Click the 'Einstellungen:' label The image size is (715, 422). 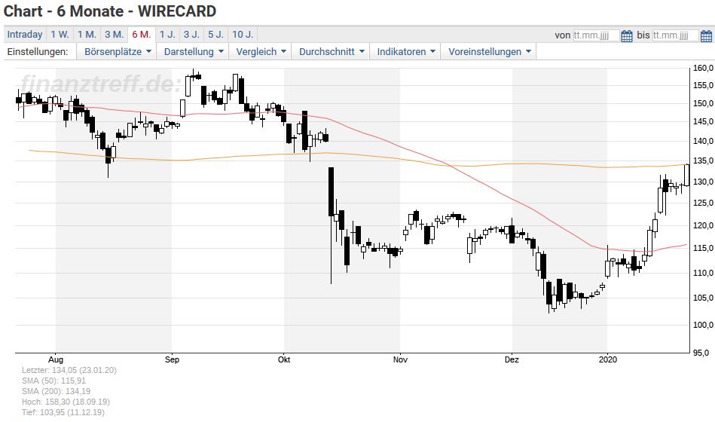coord(38,51)
